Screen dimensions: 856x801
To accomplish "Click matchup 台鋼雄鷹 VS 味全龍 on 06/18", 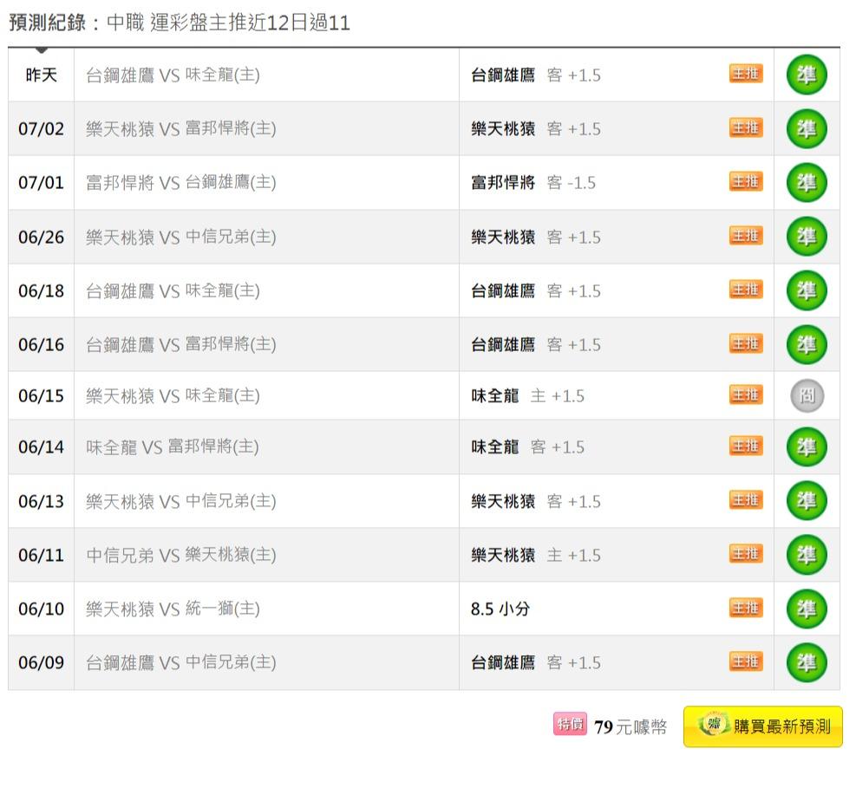I will 173,290.
